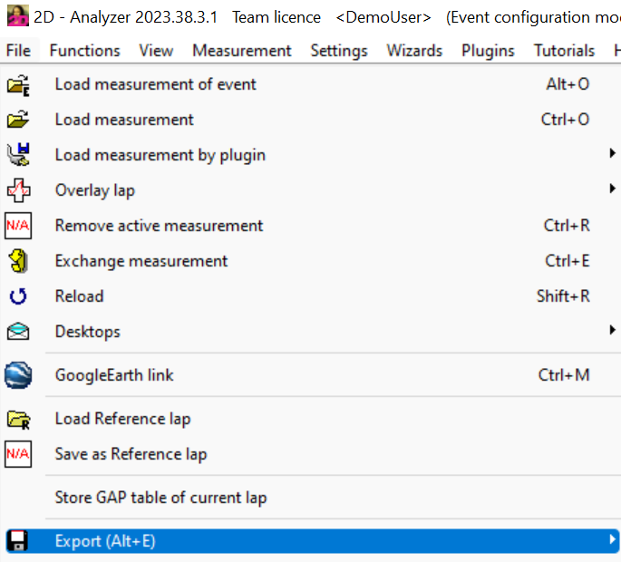Open the Functions menu
The image size is (621, 562).
point(84,51)
